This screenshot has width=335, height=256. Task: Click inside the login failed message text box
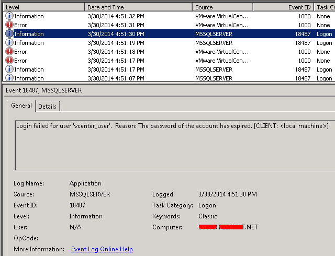tap(173, 146)
